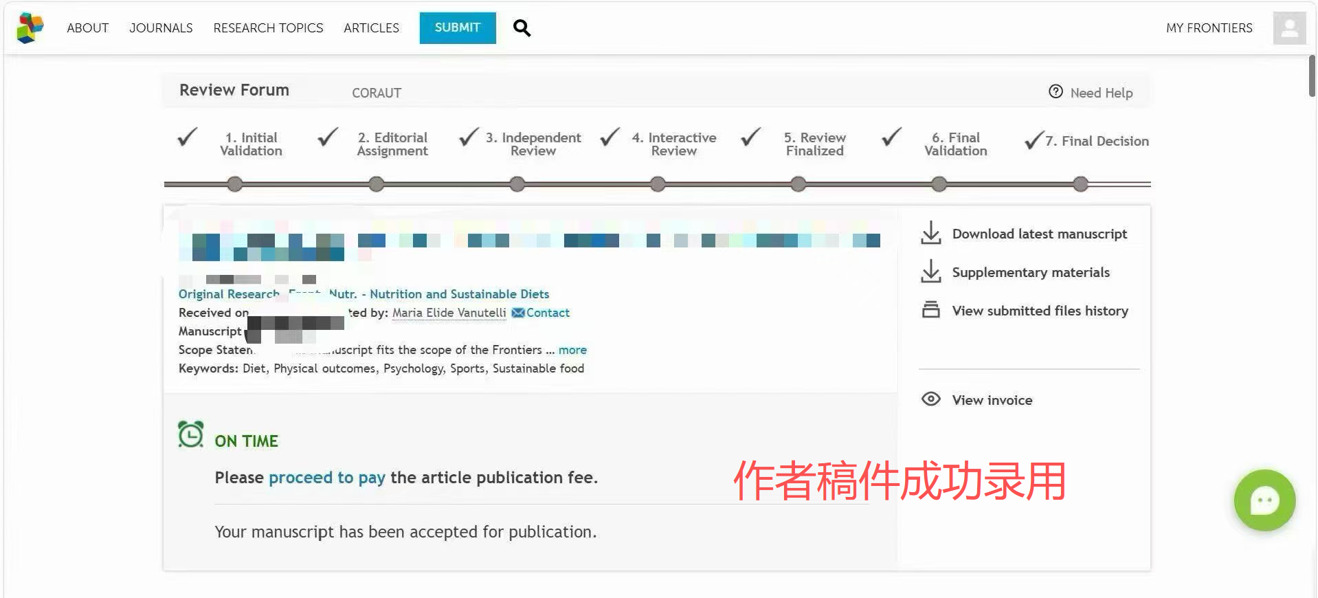This screenshot has height=598, width=1318.
Task: Click the 1. Initial Validation step label
Action: point(251,144)
